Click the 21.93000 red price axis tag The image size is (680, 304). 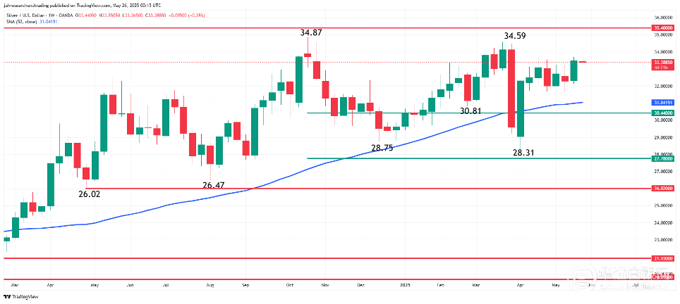662,259
